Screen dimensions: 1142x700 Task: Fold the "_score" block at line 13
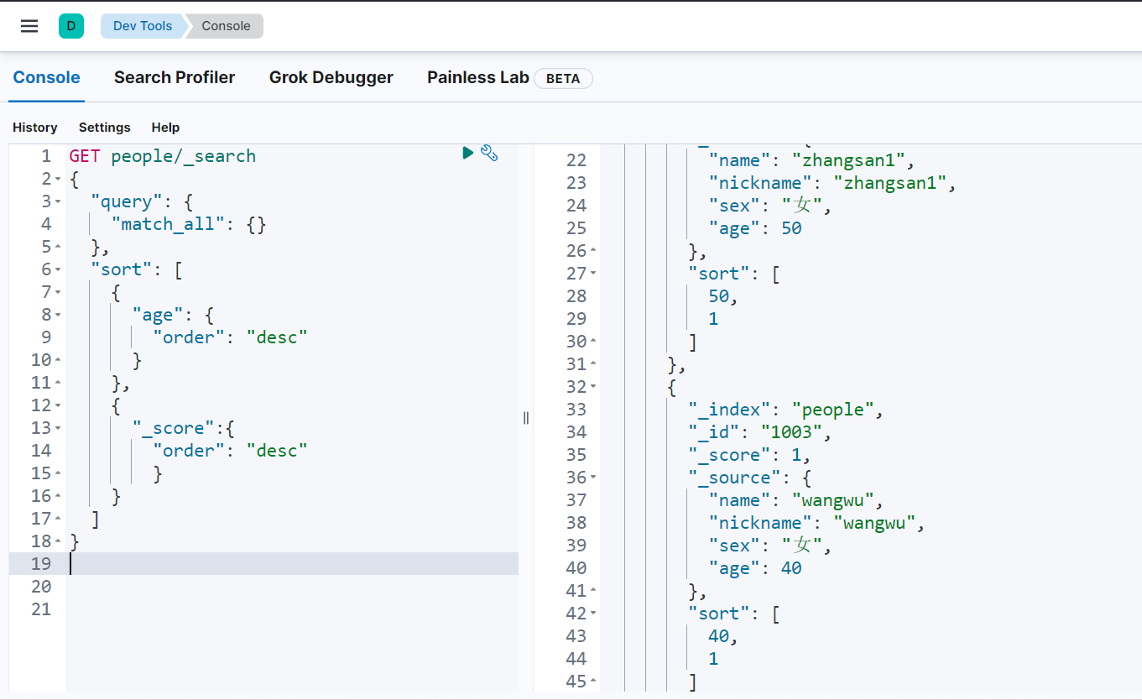(58, 429)
